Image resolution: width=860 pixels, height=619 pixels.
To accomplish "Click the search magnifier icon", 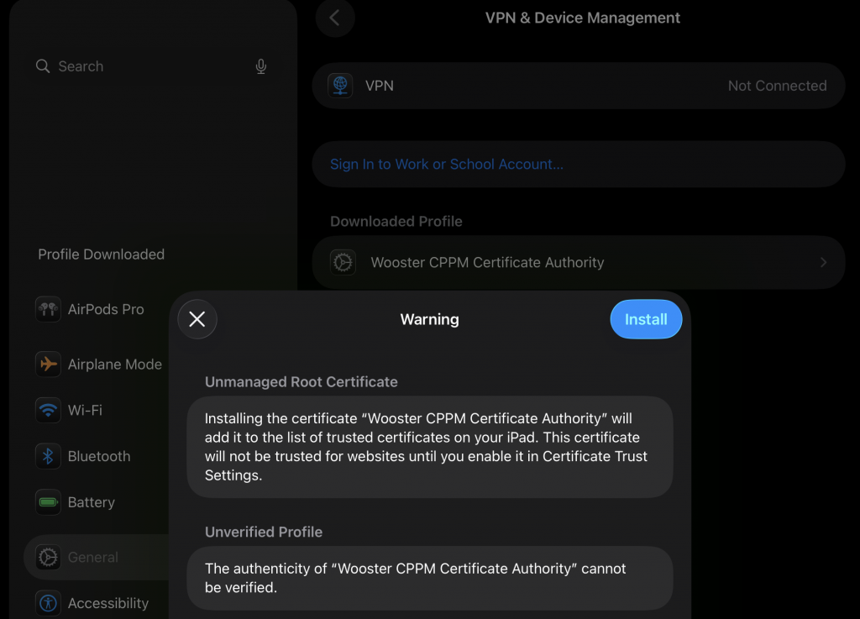I will 43,66.
